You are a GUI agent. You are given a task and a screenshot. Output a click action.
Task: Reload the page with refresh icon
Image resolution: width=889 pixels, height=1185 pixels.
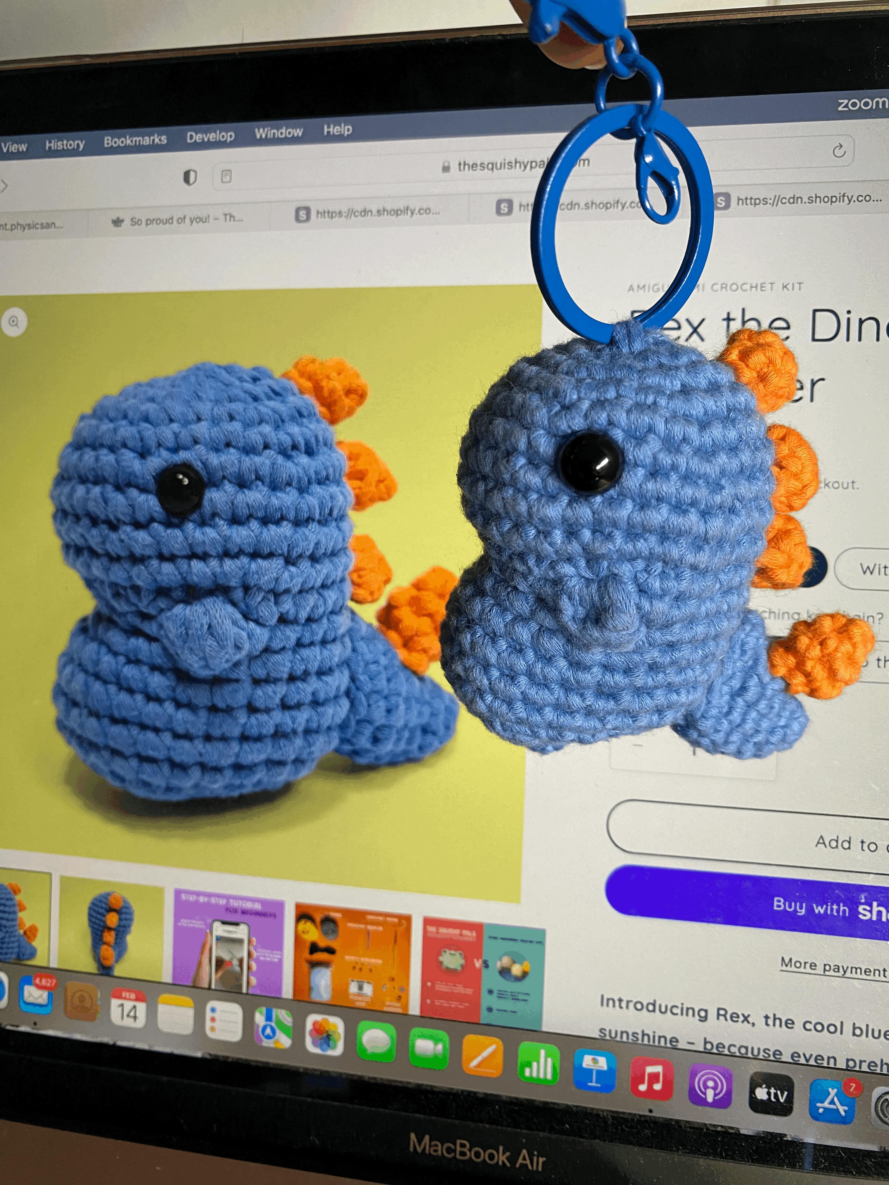pyautogui.click(x=839, y=151)
